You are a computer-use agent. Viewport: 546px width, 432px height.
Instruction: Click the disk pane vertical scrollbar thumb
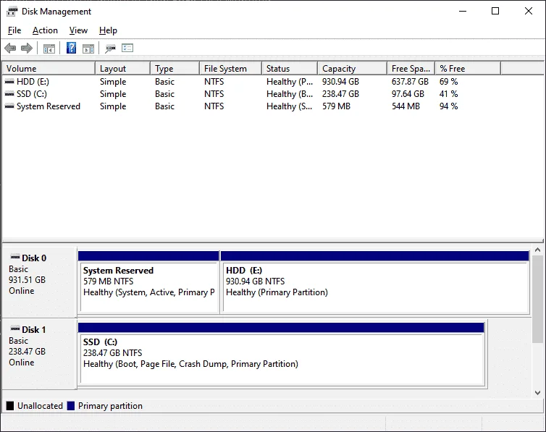coord(537,299)
